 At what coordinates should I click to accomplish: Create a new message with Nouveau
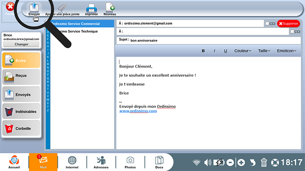[110, 9]
